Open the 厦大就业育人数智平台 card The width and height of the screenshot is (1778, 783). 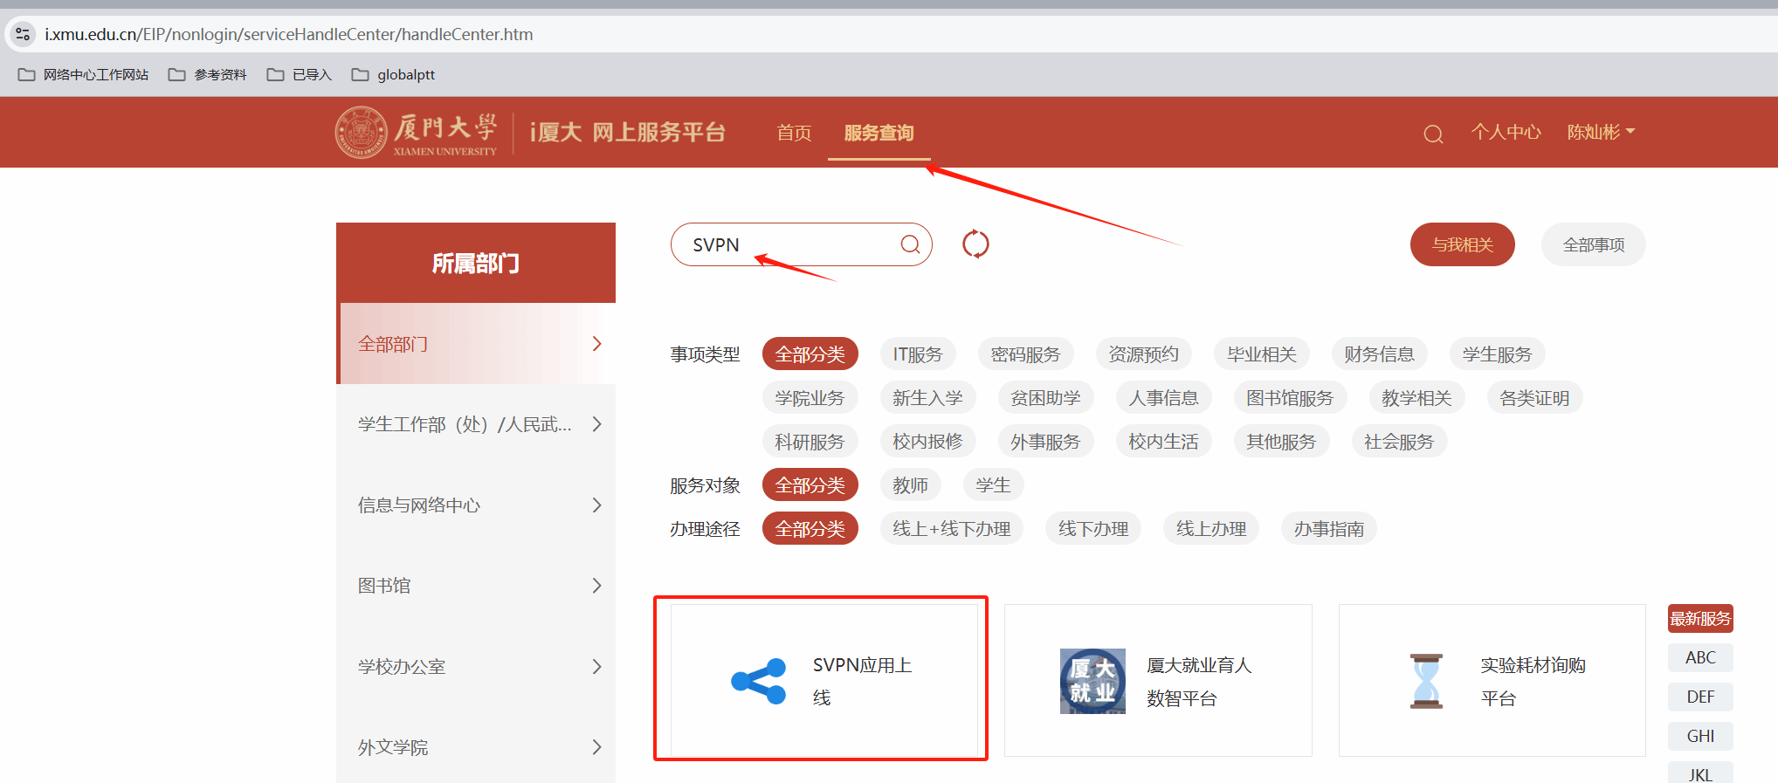[1158, 680]
